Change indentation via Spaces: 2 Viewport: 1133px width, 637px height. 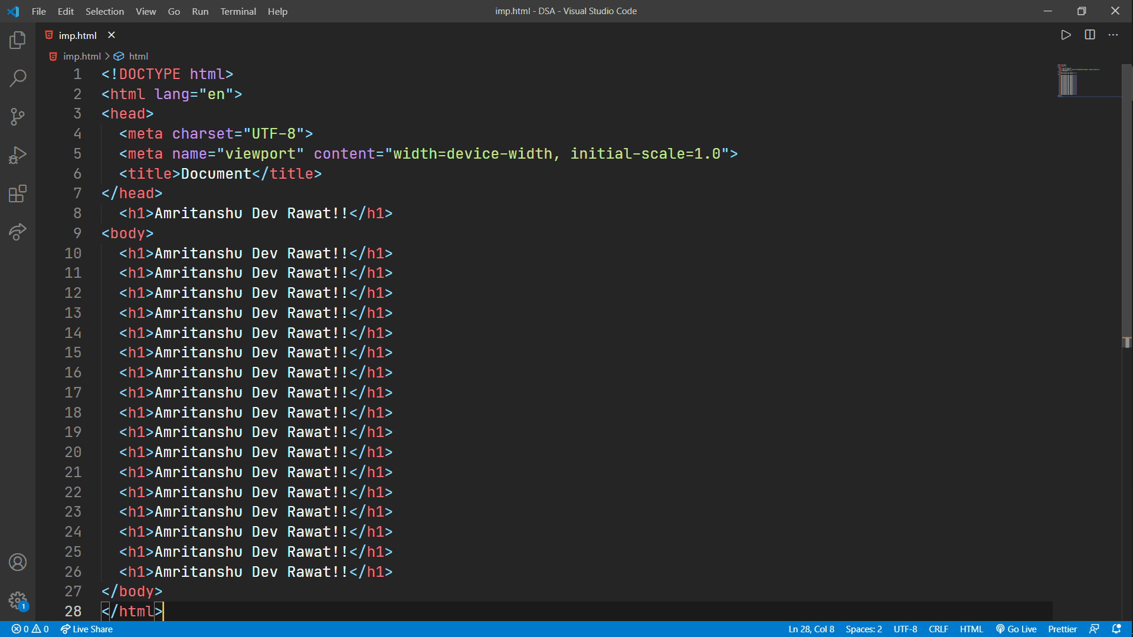pyautogui.click(x=863, y=629)
